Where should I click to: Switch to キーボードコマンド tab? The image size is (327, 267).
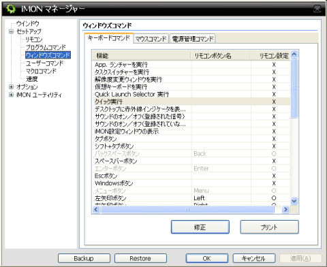click(x=108, y=38)
